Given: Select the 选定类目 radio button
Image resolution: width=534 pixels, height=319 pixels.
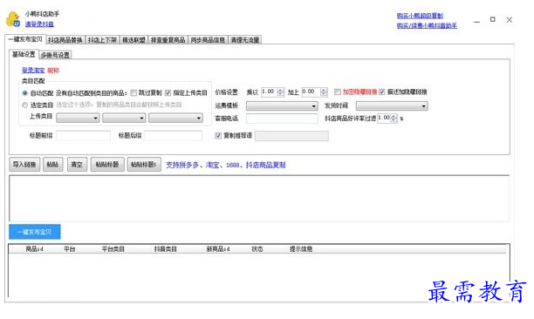Looking at the screenshot, I should [x=24, y=105].
